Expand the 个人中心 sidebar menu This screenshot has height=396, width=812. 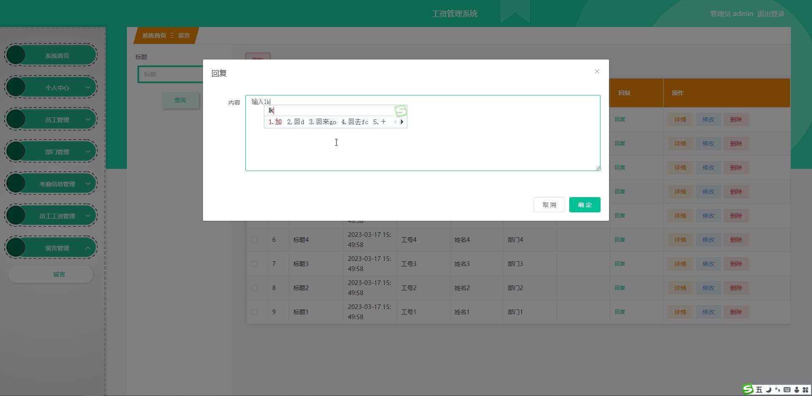click(51, 87)
